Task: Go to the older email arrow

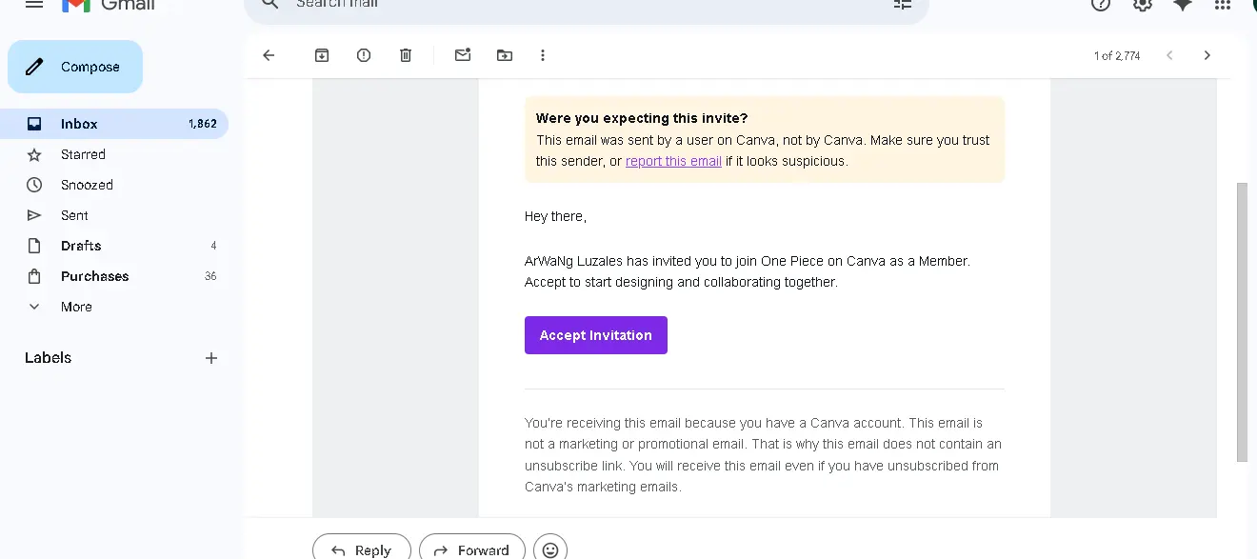Action: [1207, 55]
